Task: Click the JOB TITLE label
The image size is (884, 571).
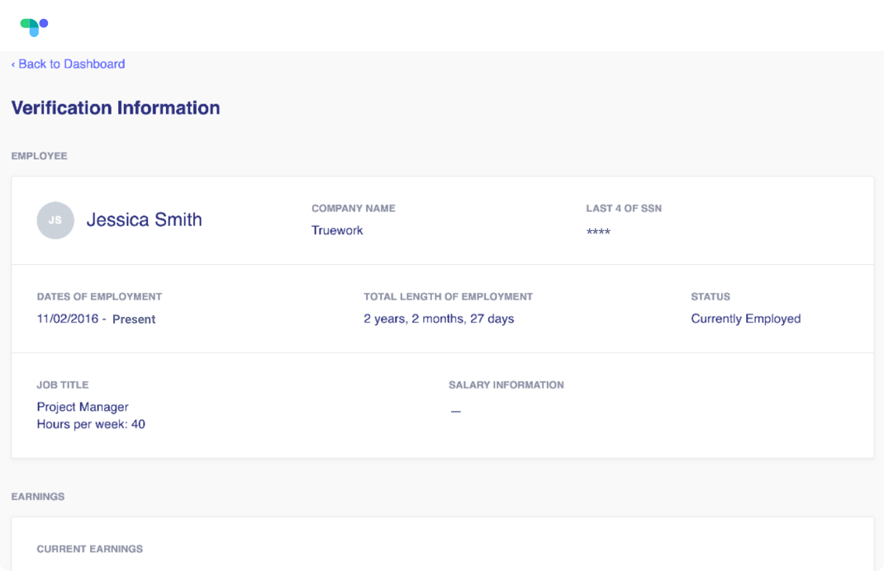Action: pos(63,385)
